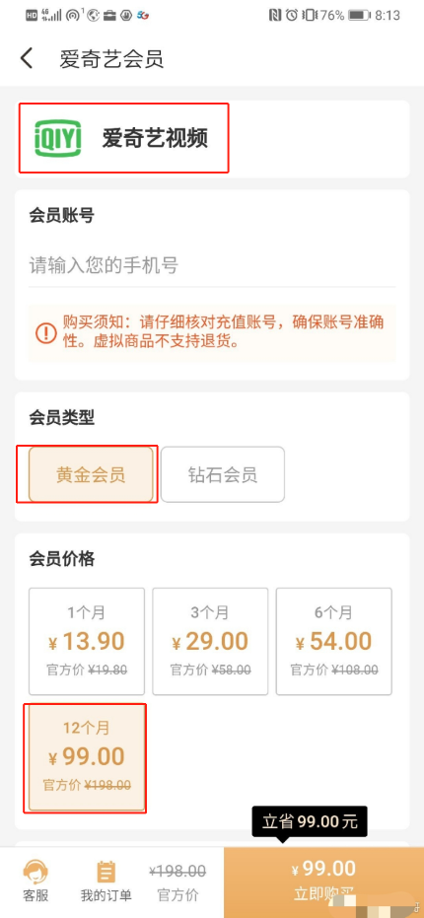
Task: Open customer service headset icon
Action: (x=35, y=872)
